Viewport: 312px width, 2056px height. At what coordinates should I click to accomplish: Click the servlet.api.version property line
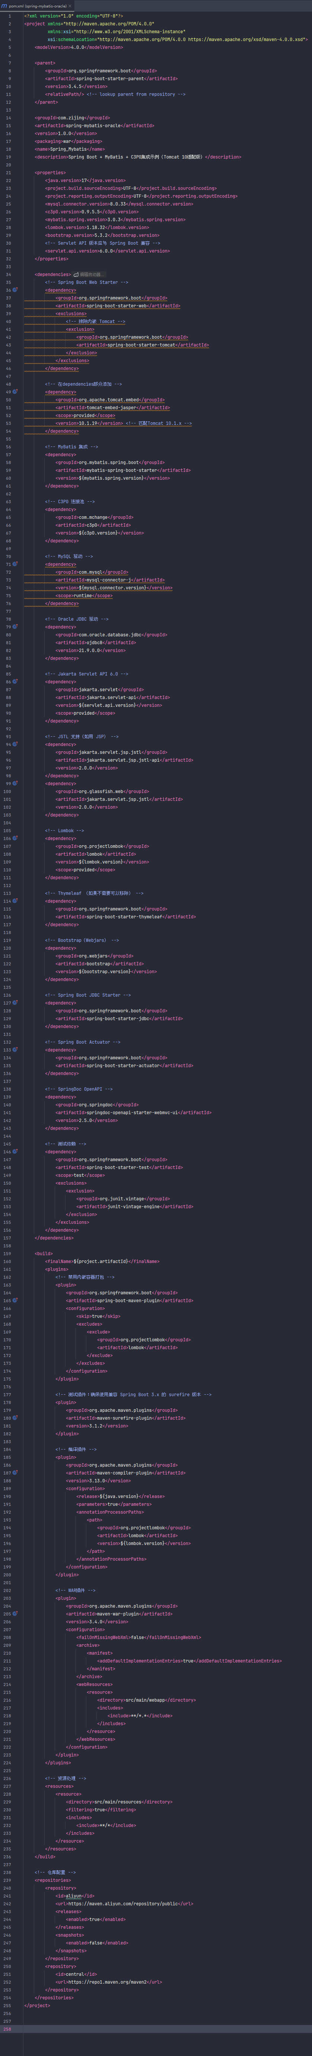click(107, 251)
